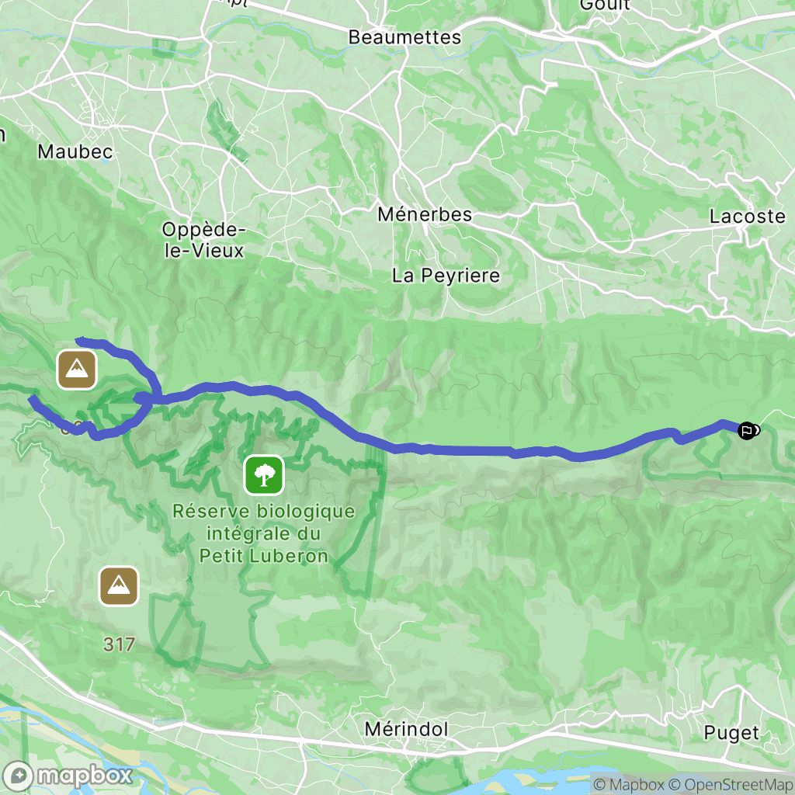Viewport: 795px width, 795px height.
Task: Select the Oppède-le-Vieux label
Action: pyautogui.click(x=204, y=240)
